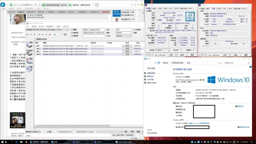256x144 pixels.
Task: Open the genre dropdown showing Classical
Action: click(124, 33)
